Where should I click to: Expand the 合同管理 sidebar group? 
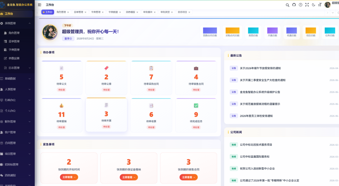pos(30,143)
